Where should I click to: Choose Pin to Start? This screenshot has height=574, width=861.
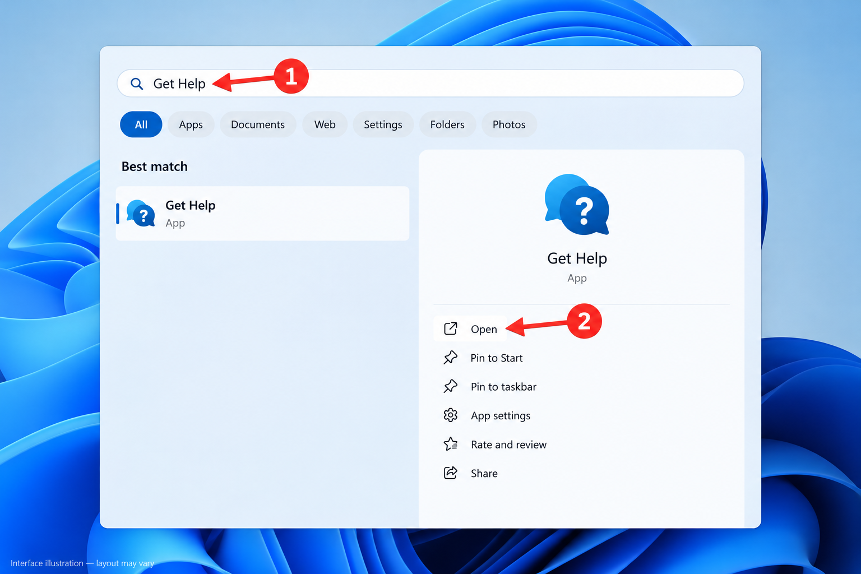click(x=496, y=358)
